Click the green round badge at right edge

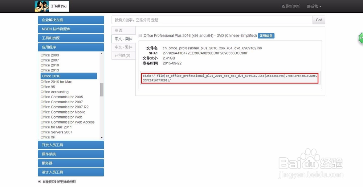(361, 38)
